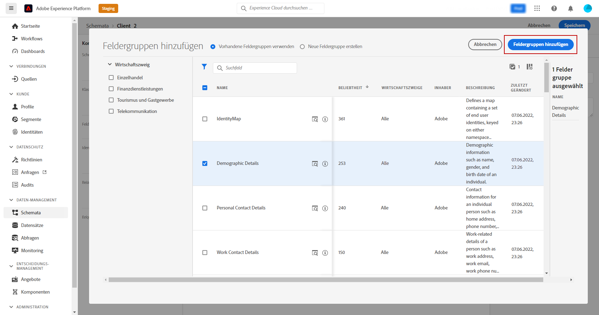The height and width of the screenshot is (315, 599).
Task: Show info for Demographic Details
Action: point(325,164)
